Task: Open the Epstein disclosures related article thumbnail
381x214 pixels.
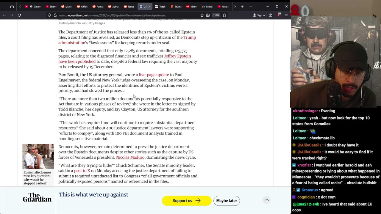Action: tap(38, 156)
